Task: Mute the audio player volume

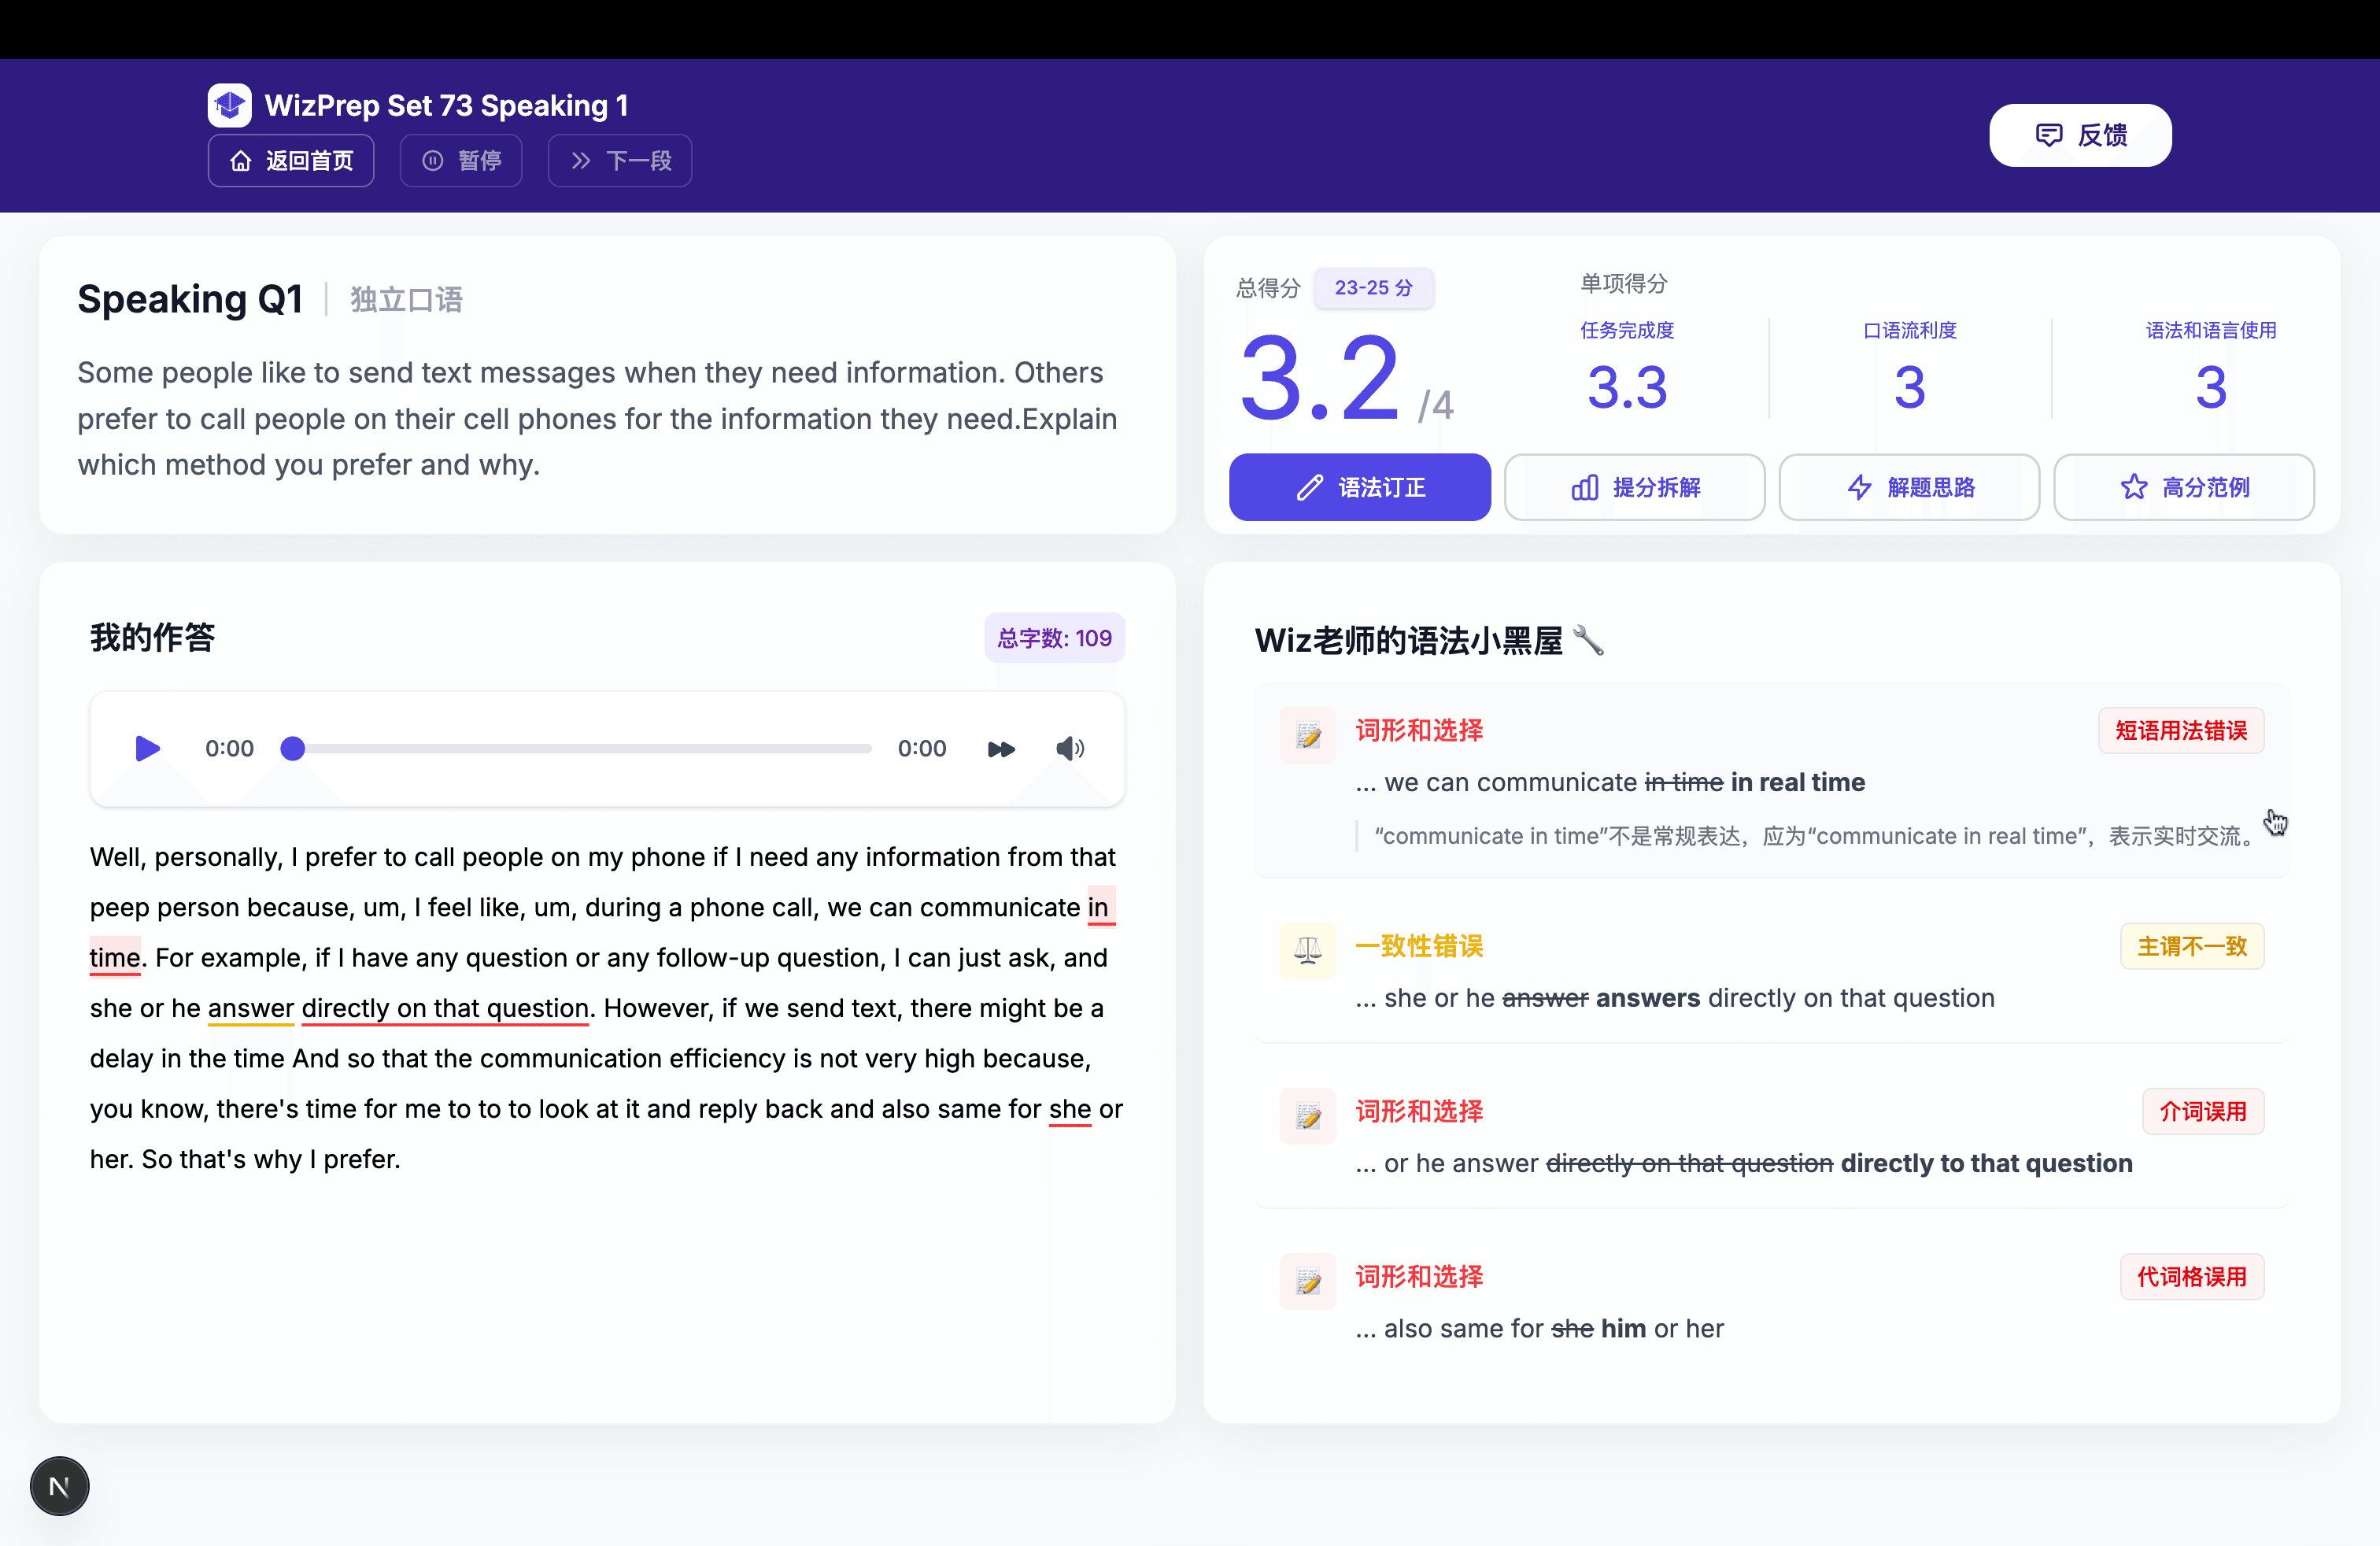Action: pyautogui.click(x=1070, y=748)
